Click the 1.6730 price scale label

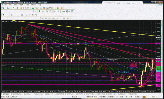(158, 23)
